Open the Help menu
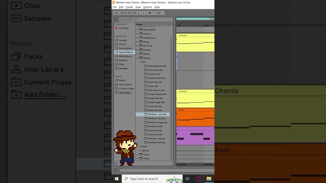 point(157,7)
